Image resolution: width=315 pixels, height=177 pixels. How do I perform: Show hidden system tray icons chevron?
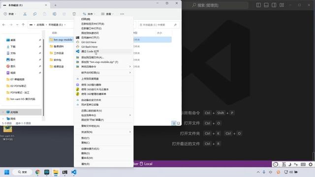click(x=258, y=172)
